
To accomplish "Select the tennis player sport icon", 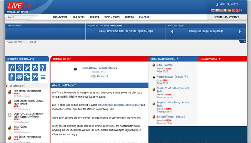I will pos(35,68).
